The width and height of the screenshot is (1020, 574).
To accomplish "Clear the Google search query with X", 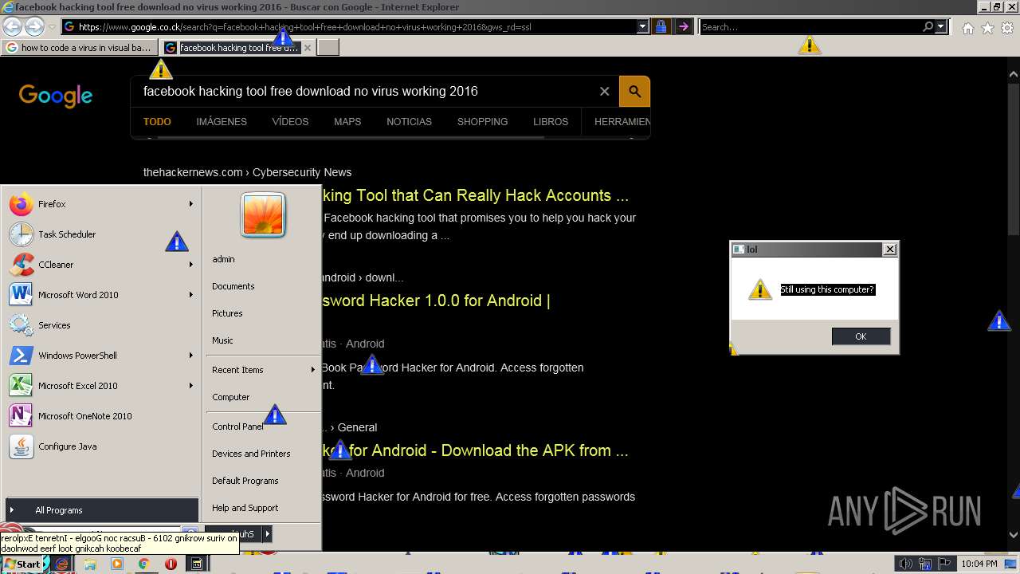I will 604,92.
